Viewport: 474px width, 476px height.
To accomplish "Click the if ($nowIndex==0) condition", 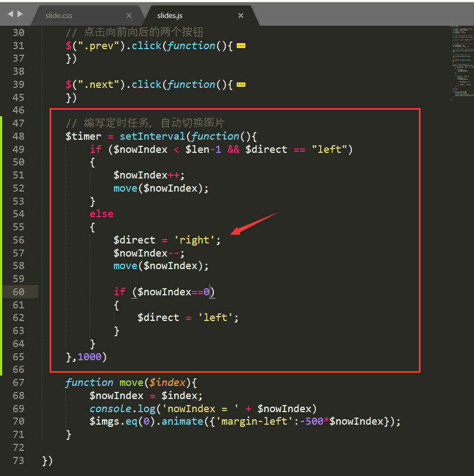I will (164, 291).
